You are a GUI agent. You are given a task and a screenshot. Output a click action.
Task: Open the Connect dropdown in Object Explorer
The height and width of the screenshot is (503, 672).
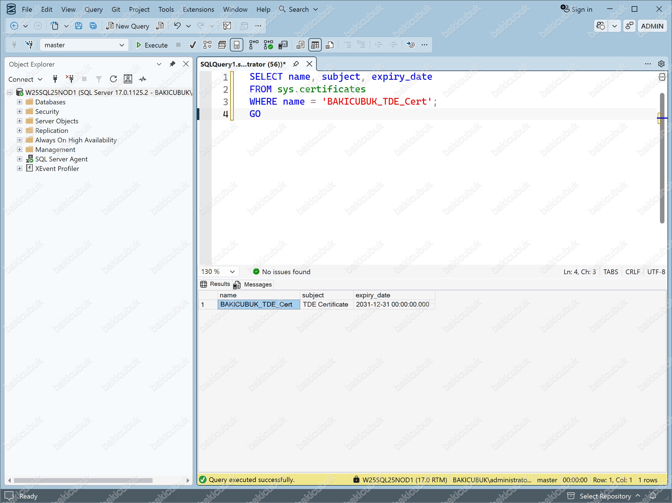(25, 79)
